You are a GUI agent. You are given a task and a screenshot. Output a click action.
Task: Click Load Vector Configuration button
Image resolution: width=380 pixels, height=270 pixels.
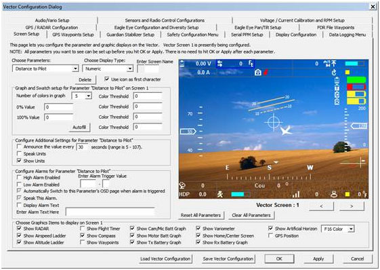(165, 259)
